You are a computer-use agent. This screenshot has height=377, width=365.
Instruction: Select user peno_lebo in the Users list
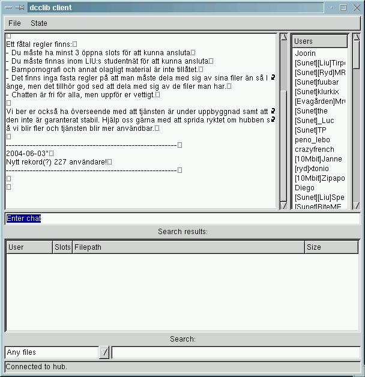tap(312, 140)
